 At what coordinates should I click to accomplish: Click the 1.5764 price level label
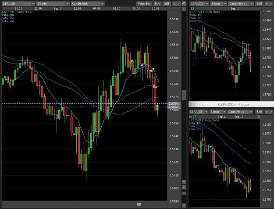[174, 103]
